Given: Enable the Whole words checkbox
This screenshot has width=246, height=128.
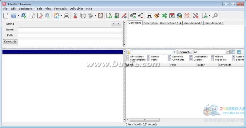Looking at the screenshot, I should pyautogui.click(x=128, y=56).
